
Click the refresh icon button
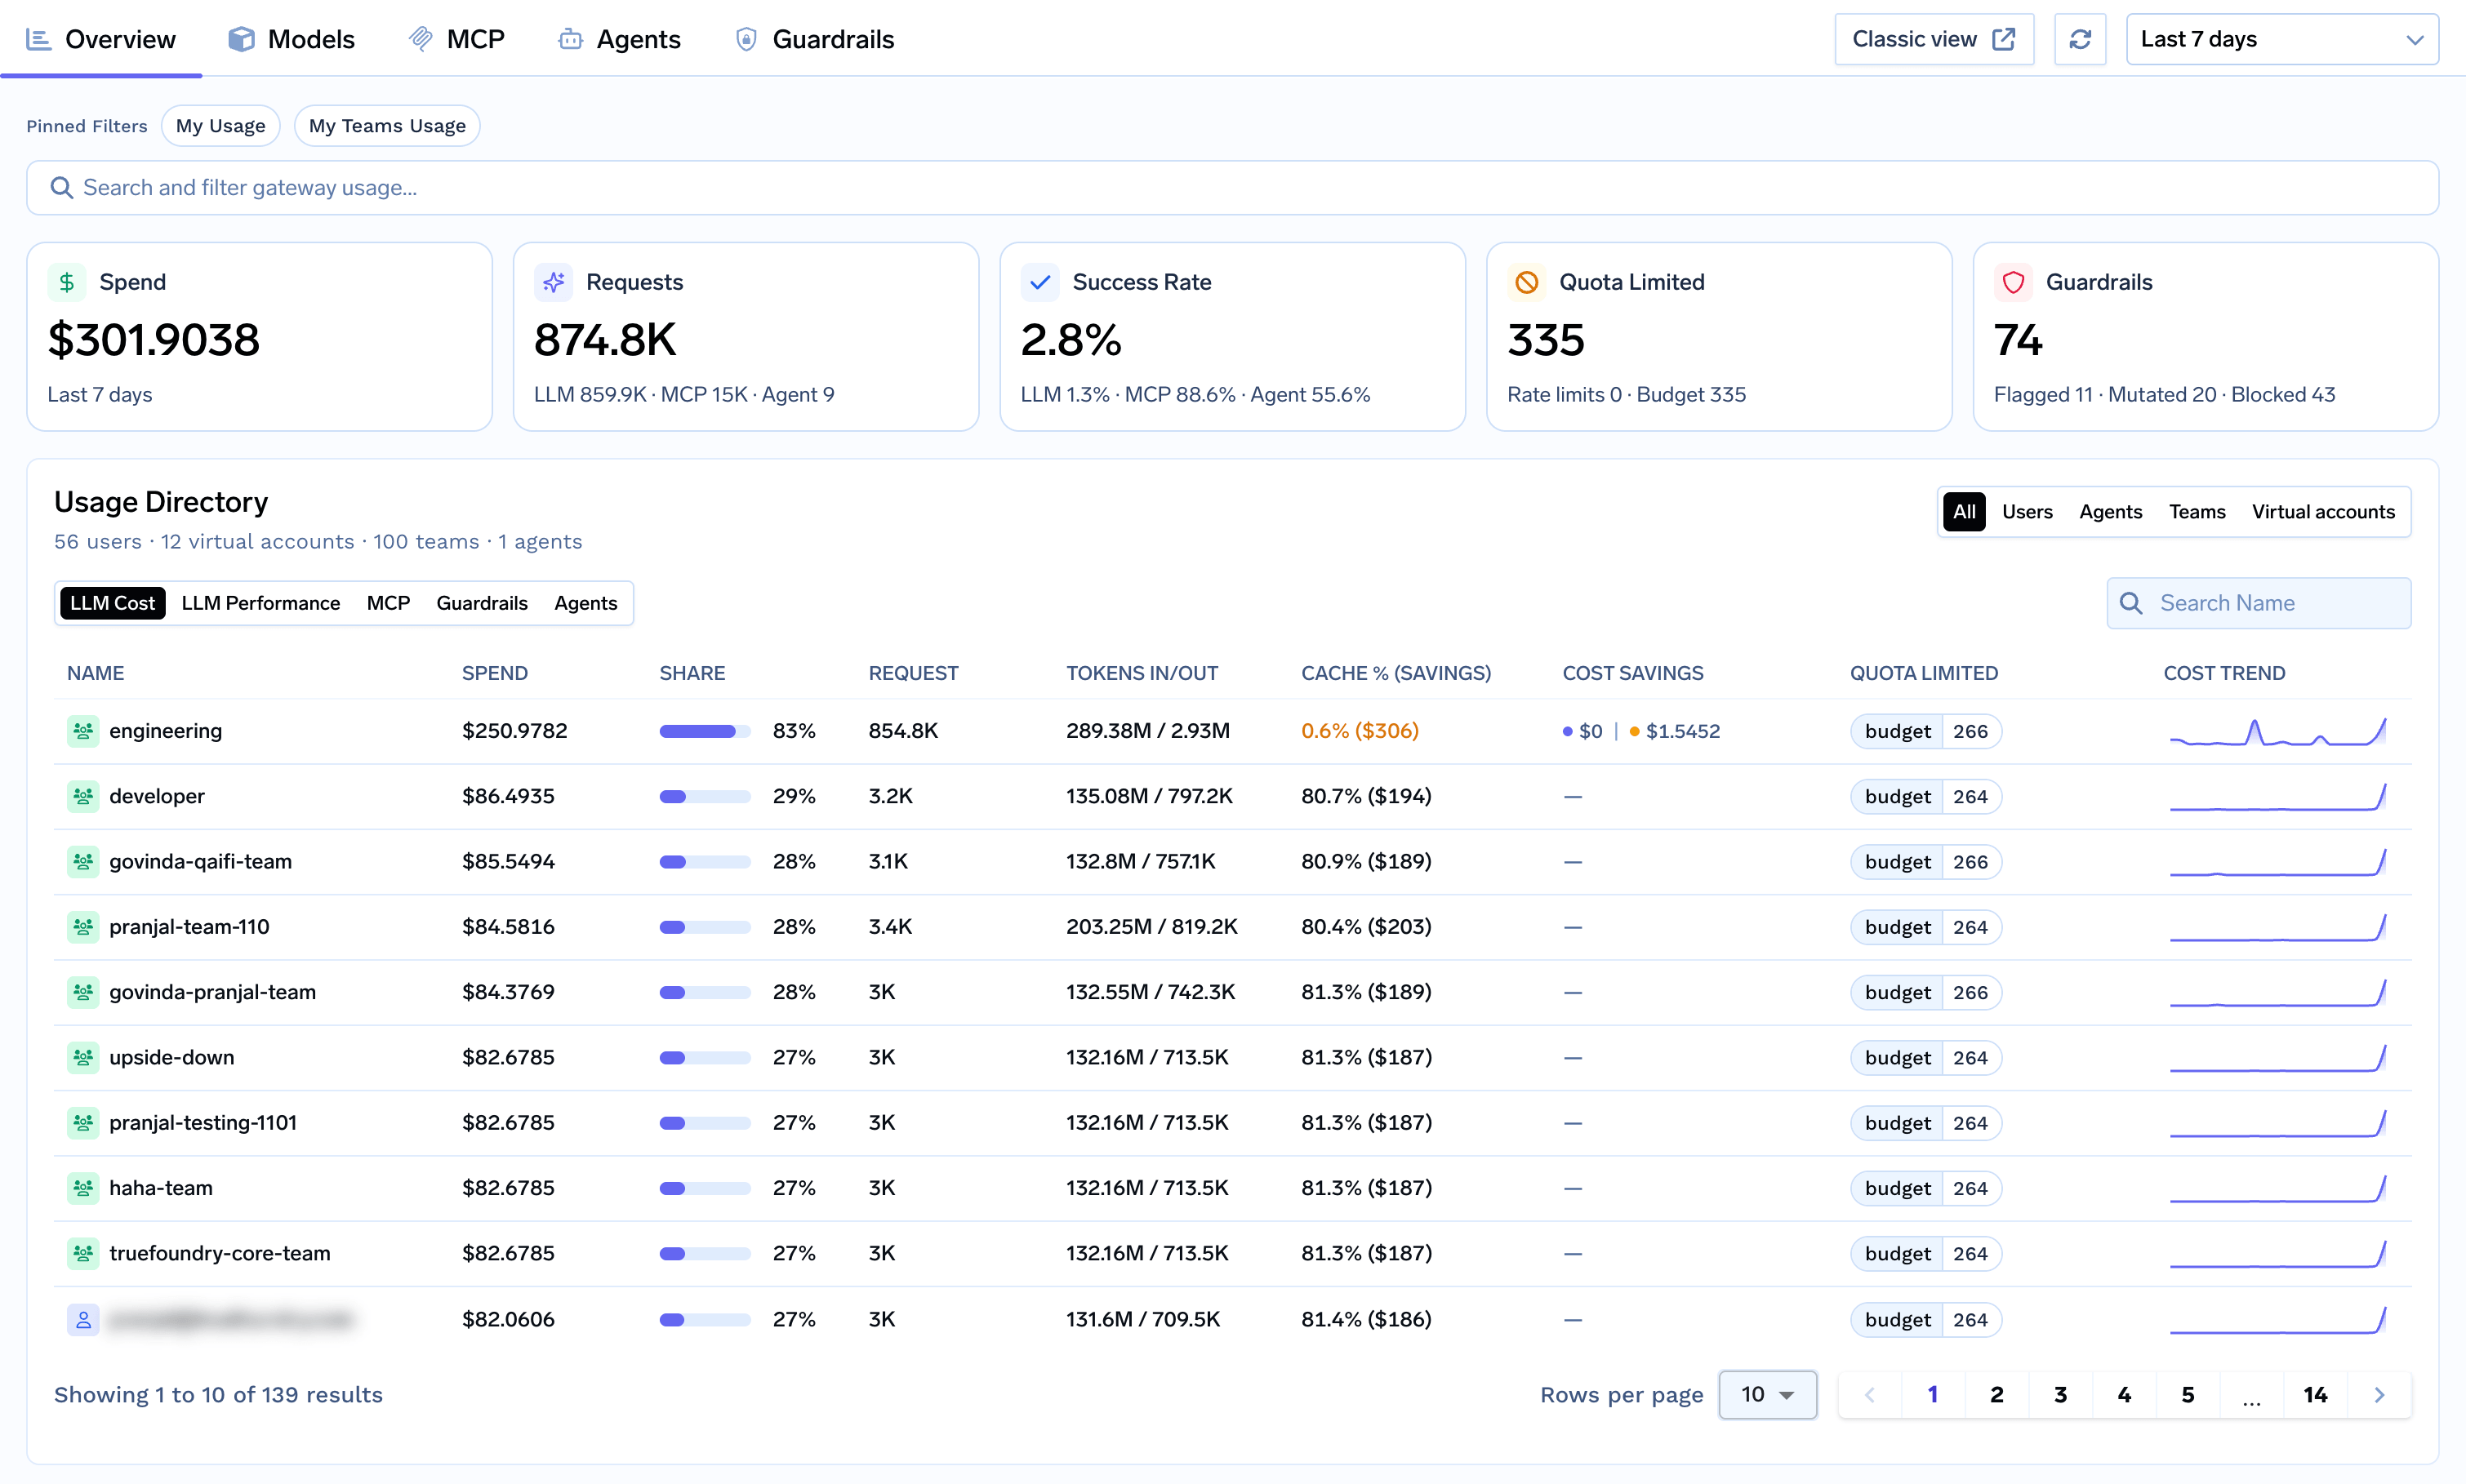[2080, 39]
